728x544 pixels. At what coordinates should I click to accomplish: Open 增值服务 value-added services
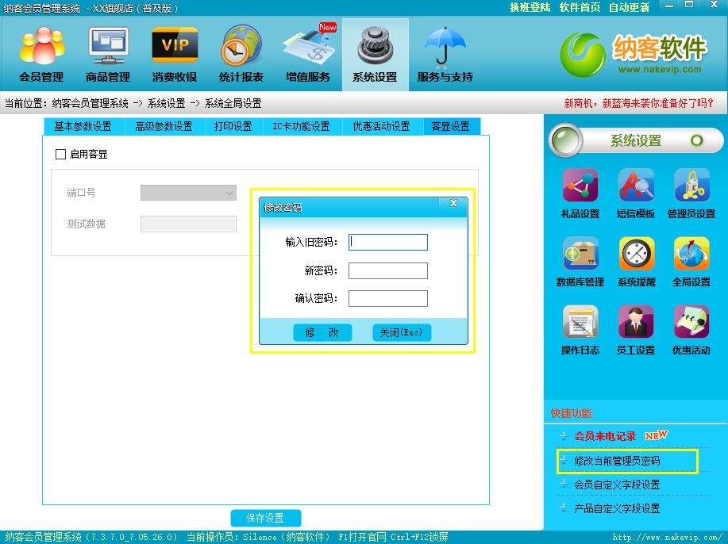click(x=308, y=54)
